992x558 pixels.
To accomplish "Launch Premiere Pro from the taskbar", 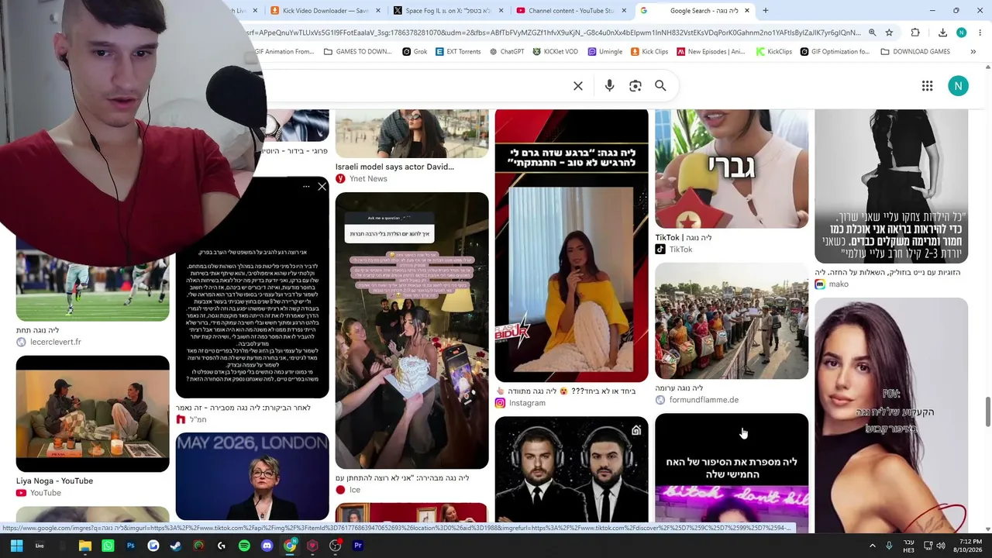I will (357, 546).
